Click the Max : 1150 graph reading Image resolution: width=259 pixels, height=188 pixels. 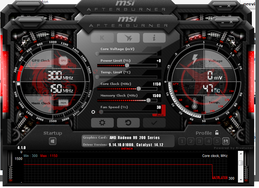point(49,156)
